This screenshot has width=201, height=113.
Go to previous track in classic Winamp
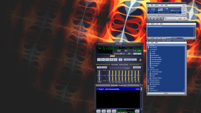pos(99,60)
